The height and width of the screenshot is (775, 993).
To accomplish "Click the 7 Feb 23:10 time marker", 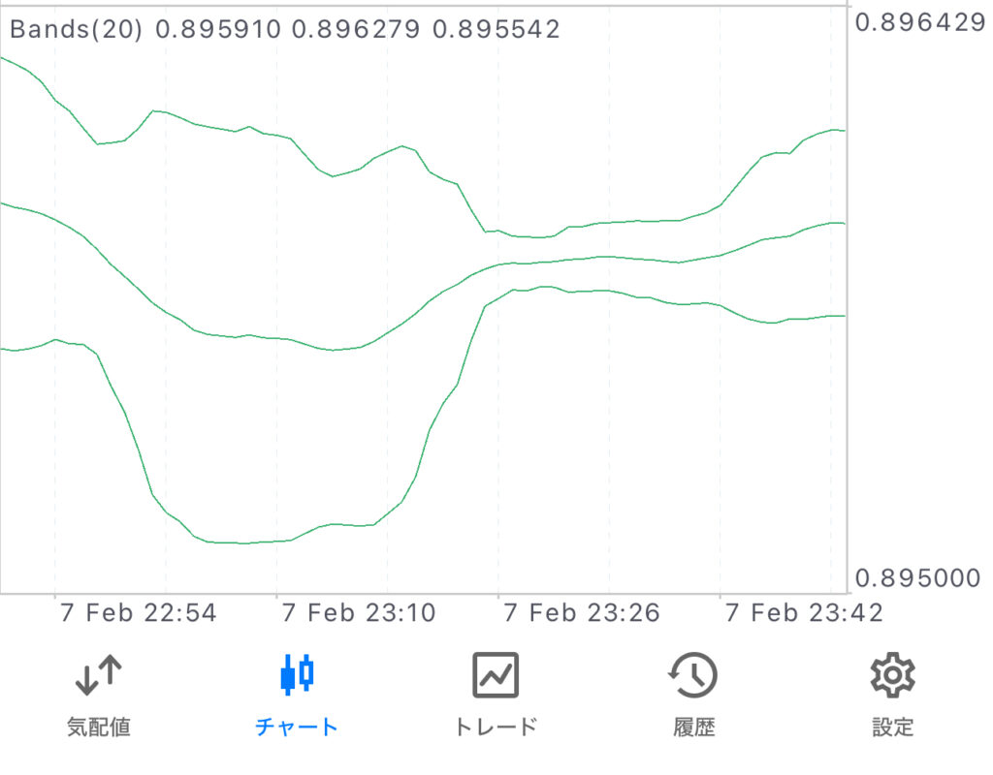I will tap(359, 613).
